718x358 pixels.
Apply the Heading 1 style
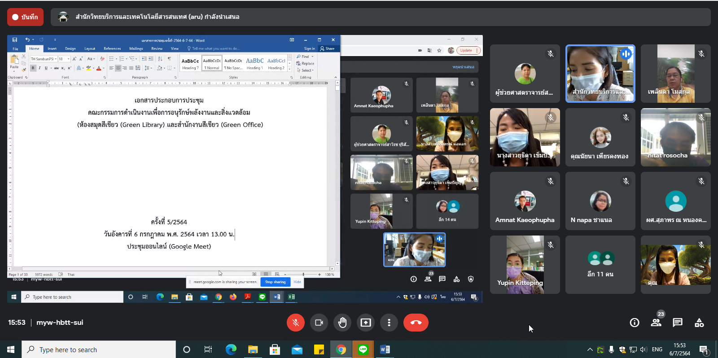254,64
